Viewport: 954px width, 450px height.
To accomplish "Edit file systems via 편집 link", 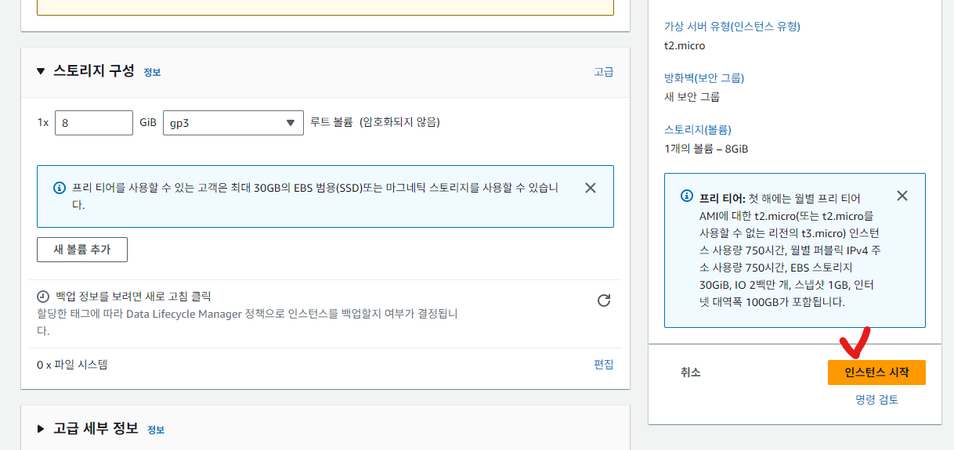I will (x=604, y=365).
